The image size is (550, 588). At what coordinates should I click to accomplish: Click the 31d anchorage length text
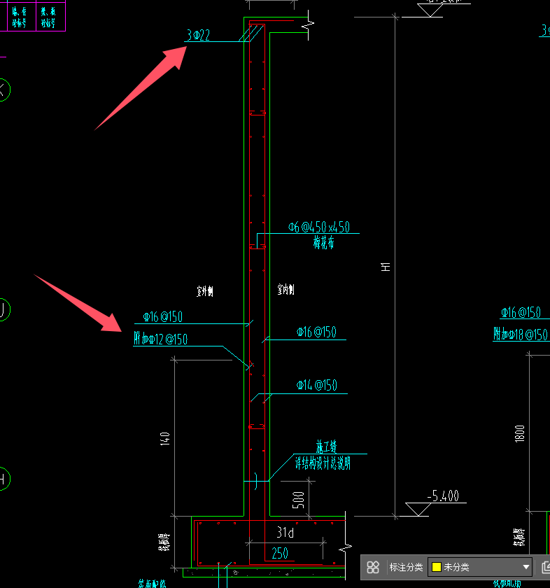click(285, 532)
